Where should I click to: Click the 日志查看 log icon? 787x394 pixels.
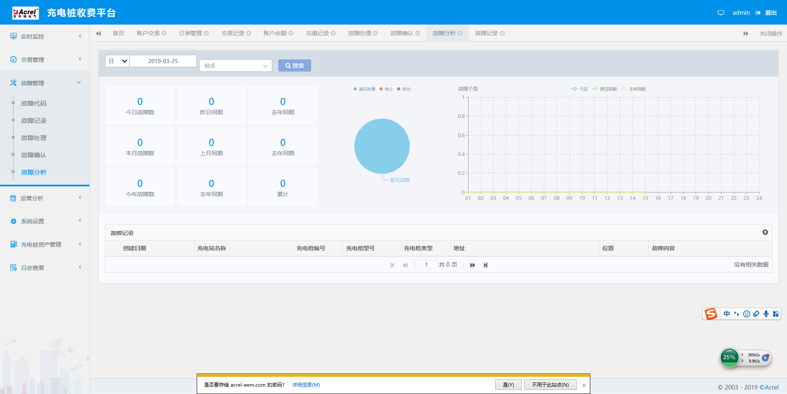pyautogui.click(x=14, y=267)
